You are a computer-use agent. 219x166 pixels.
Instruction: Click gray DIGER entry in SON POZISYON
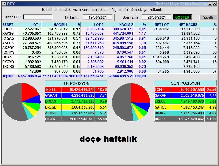[x=185, y=119]
